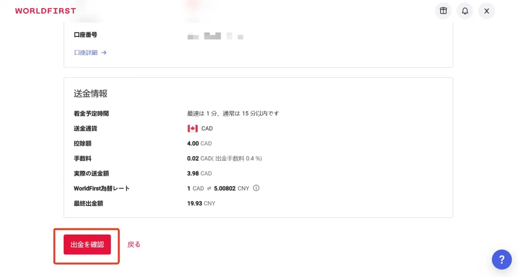Confirm withdrawal with 出金を確認 button

tap(87, 245)
